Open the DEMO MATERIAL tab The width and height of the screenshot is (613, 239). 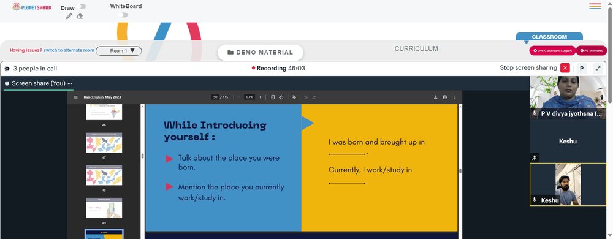point(261,52)
